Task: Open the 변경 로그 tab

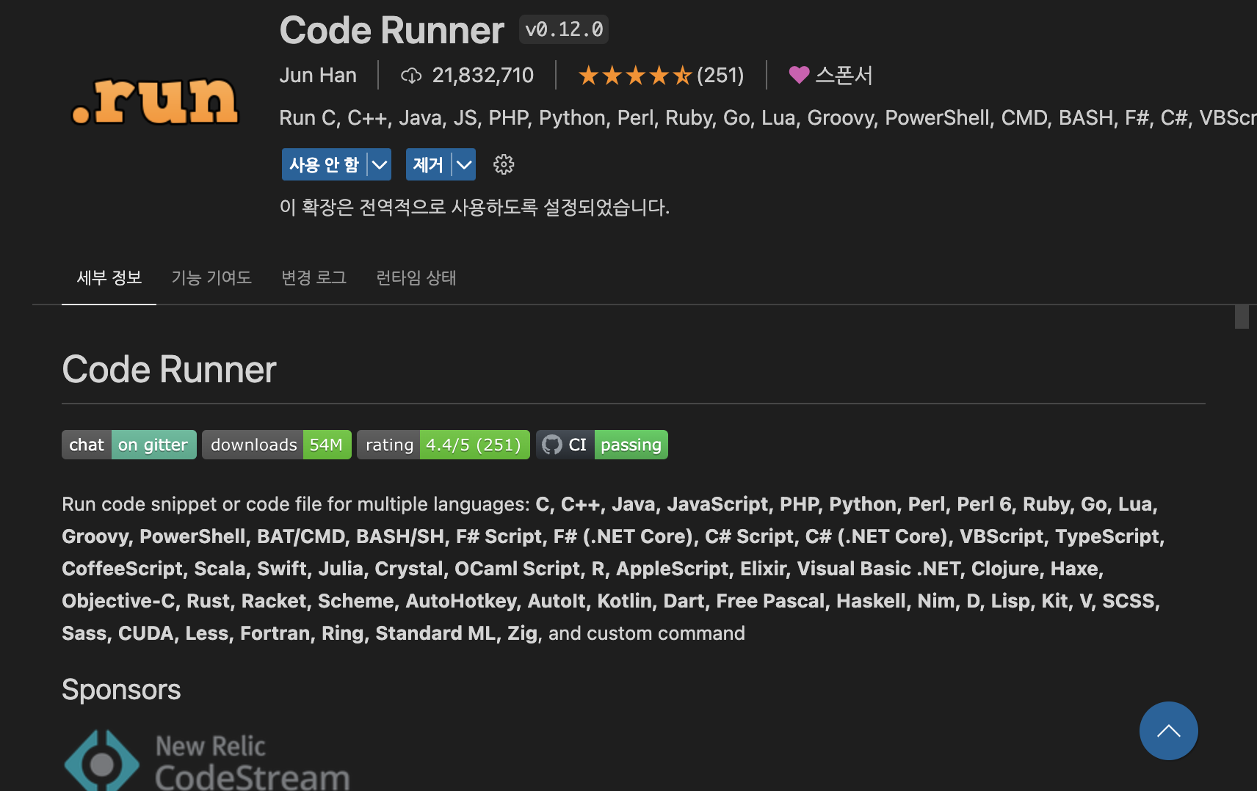Action: pyautogui.click(x=314, y=277)
